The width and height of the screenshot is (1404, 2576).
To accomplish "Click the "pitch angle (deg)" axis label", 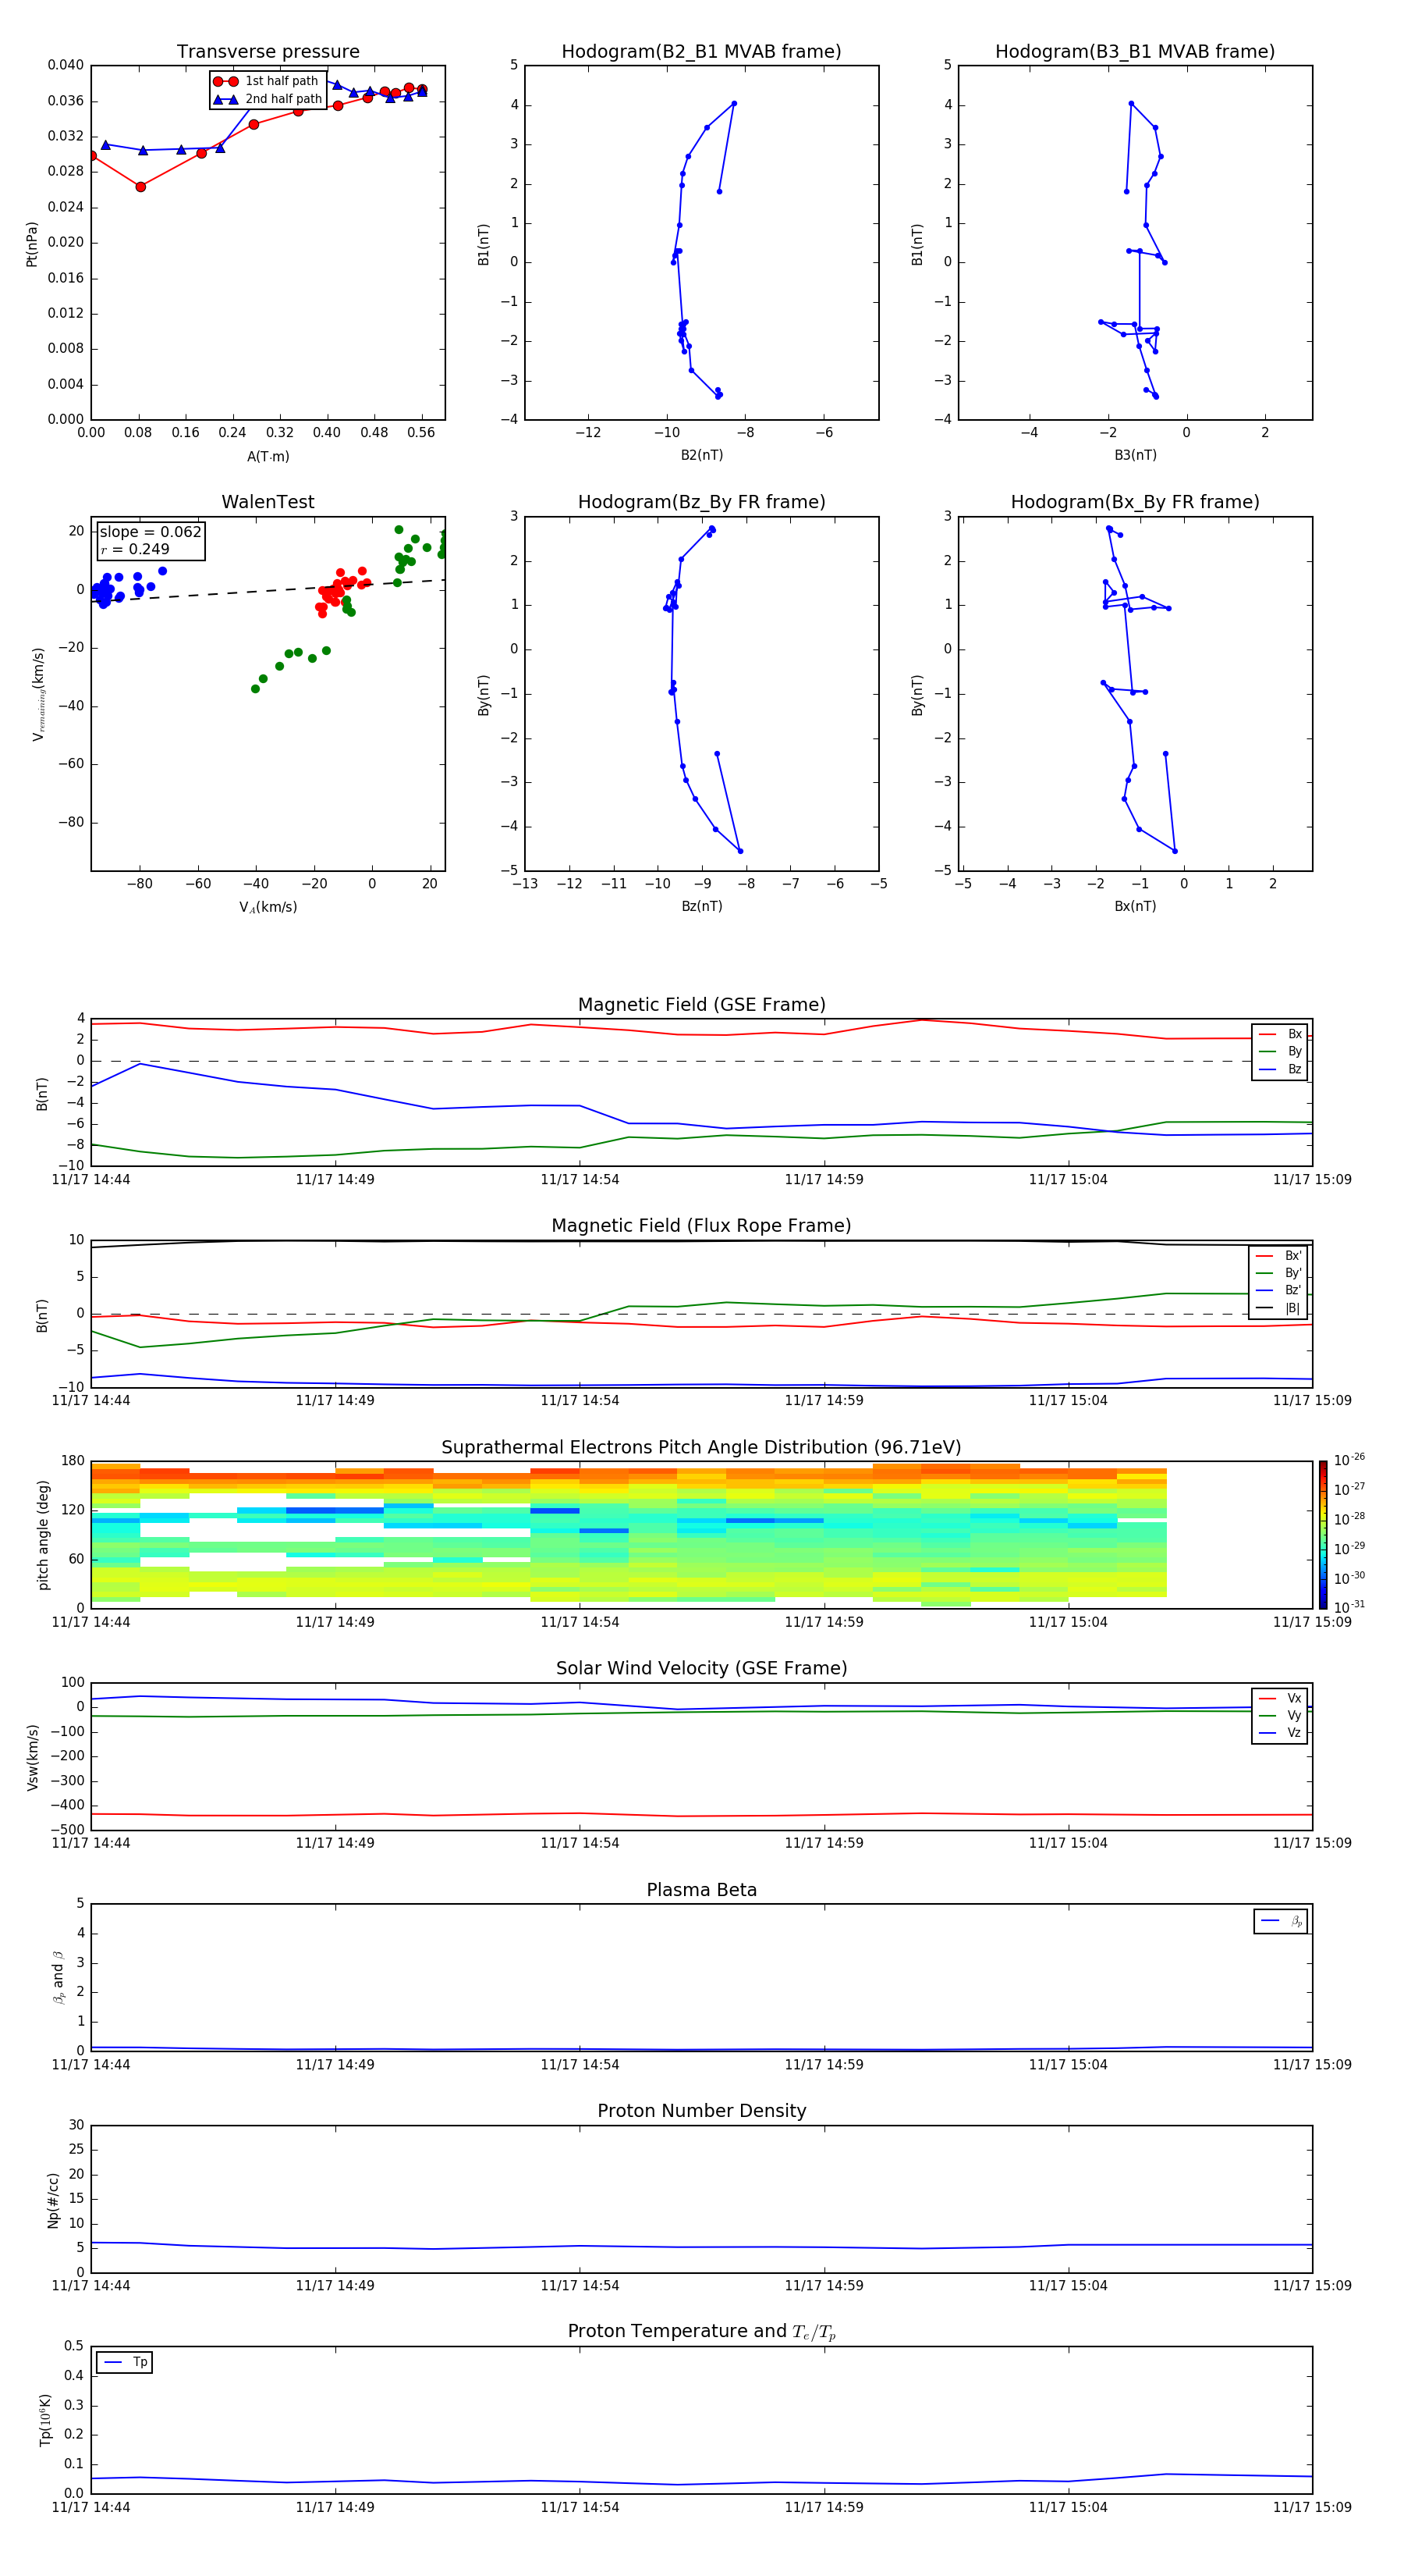I will [x=43, y=1535].
